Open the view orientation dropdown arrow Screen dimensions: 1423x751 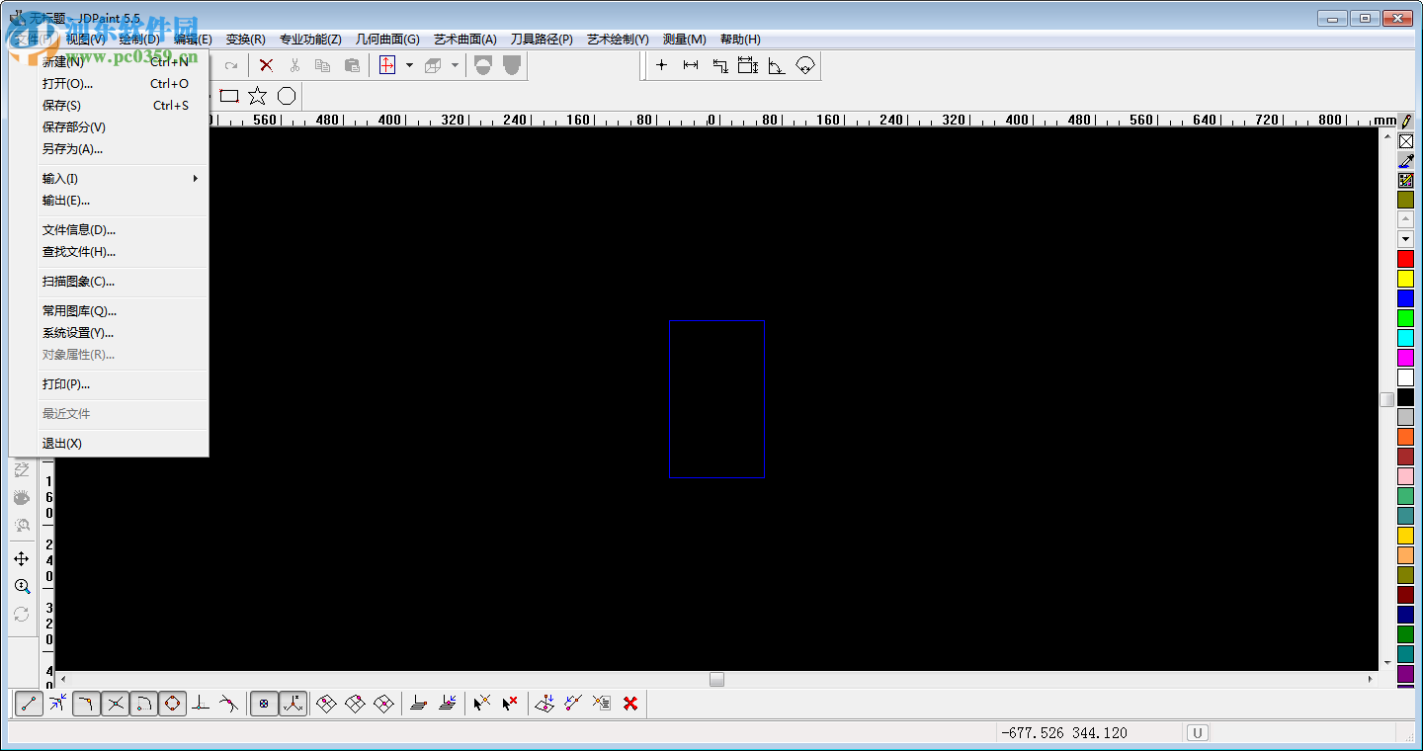point(410,65)
